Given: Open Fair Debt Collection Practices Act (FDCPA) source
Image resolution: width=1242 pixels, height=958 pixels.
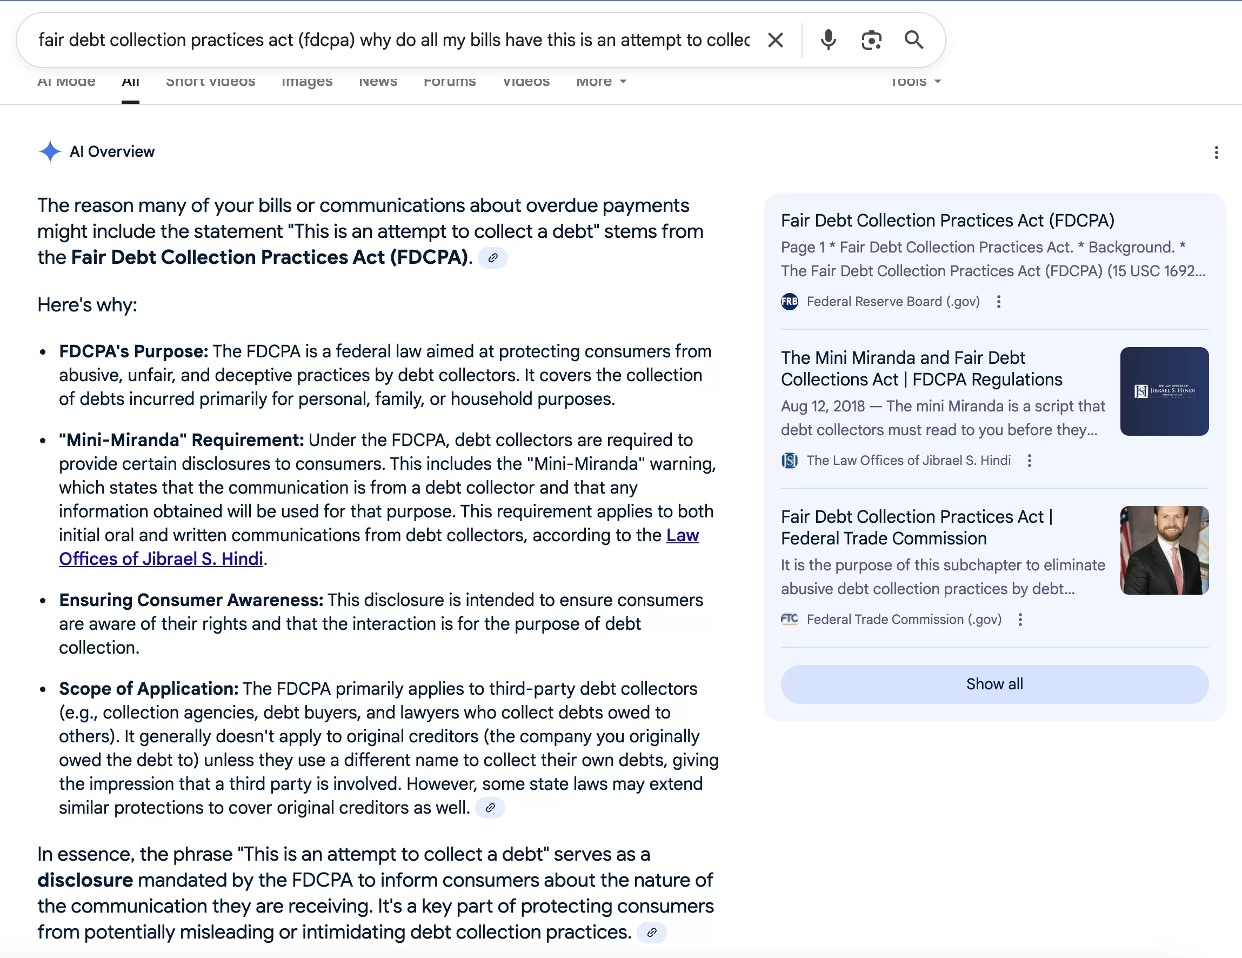Looking at the screenshot, I should click(x=947, y=221).
